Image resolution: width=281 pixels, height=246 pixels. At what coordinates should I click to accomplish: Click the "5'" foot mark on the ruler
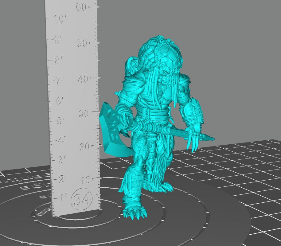click(x=60, y=120)
